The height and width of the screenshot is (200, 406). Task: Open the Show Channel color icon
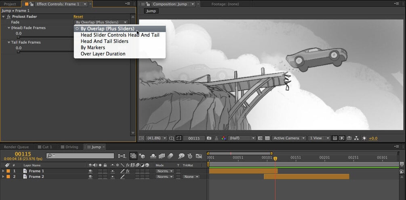[224, 138]
